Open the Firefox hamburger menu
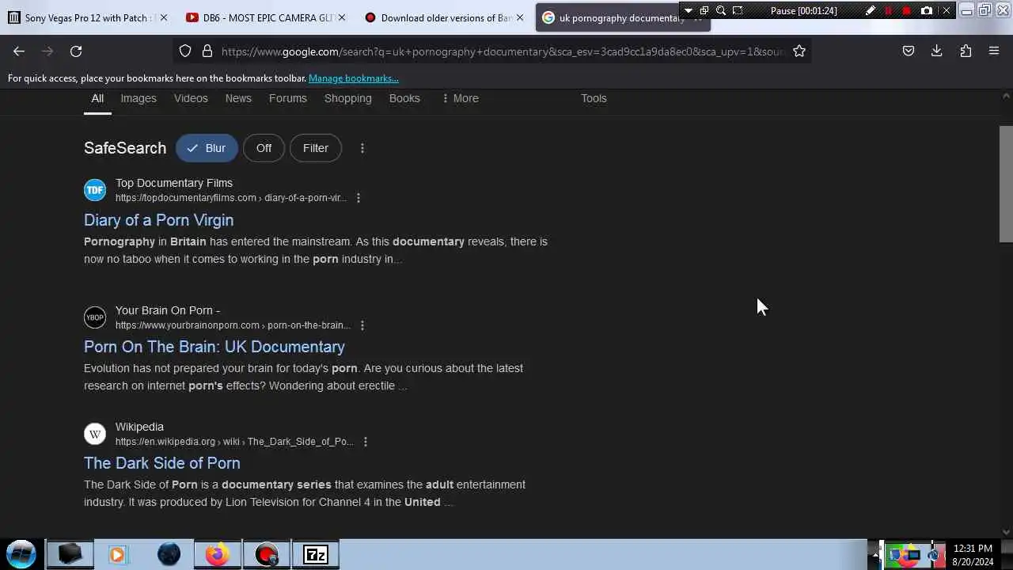 coord(994,51)
